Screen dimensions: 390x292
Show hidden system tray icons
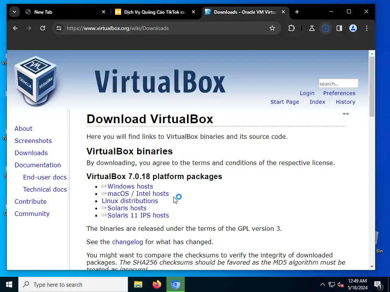point(322,284)
